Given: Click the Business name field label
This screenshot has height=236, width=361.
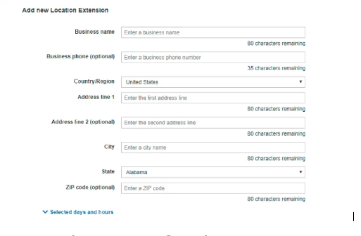Looking at the screenshot, I should (x=95, y=32).
